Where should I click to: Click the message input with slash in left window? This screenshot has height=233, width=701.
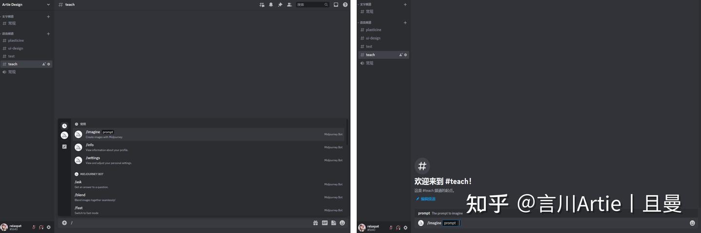tap(190, 223)
